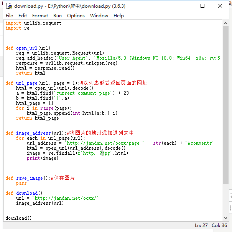Click the open_url function name in its definition

tap(26, 48)
